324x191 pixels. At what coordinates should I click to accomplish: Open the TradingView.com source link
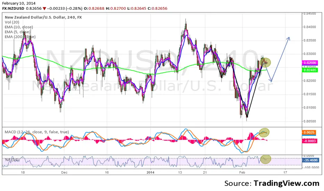pyautogui.click(x=286, y=183)
